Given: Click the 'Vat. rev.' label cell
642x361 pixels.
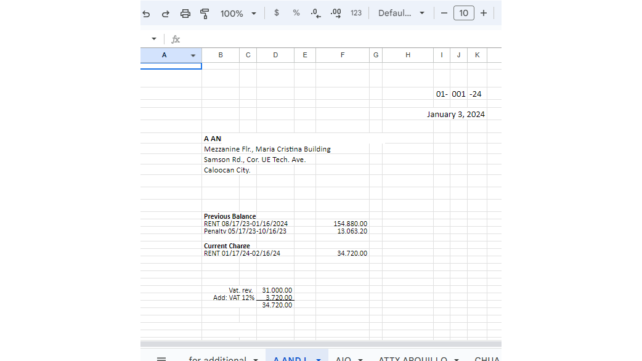Looking at the screenshot, I should pos(240,290).
